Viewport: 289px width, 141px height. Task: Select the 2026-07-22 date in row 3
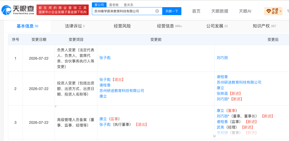pos(39,122)
